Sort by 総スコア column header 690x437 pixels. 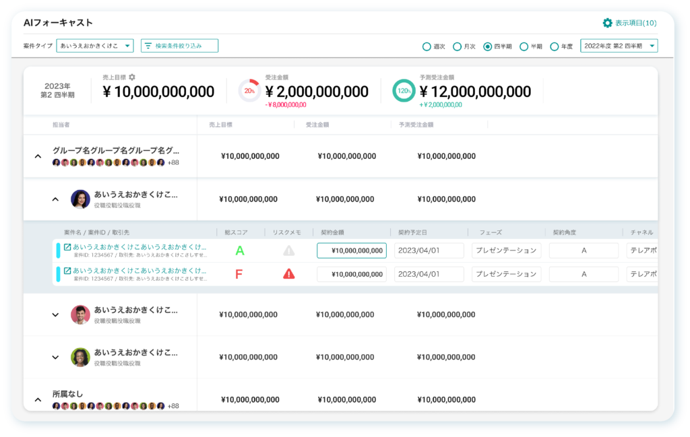(237, 232)
